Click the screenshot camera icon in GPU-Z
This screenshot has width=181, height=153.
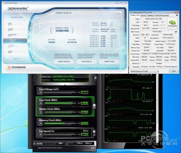pos(177,15)
